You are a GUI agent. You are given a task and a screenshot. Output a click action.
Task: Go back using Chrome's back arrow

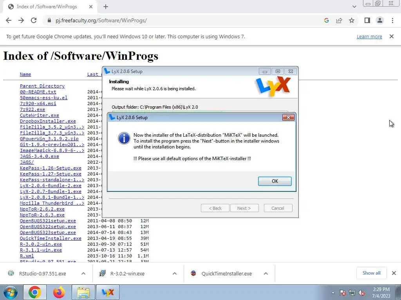(9, 20)
